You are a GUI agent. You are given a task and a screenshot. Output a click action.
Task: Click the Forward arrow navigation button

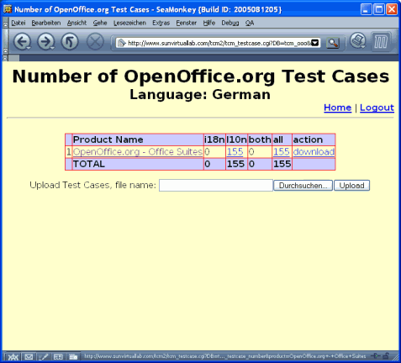point(45,42)
